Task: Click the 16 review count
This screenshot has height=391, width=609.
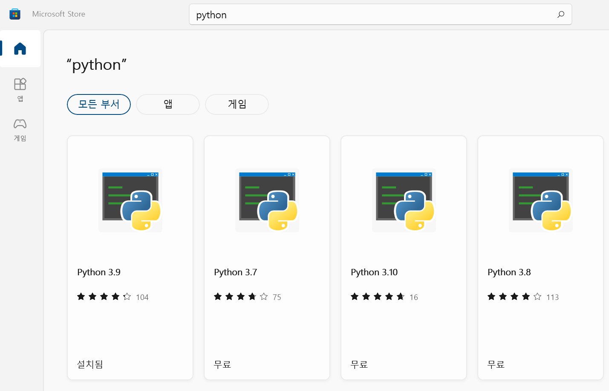Action: click(414, 297)
